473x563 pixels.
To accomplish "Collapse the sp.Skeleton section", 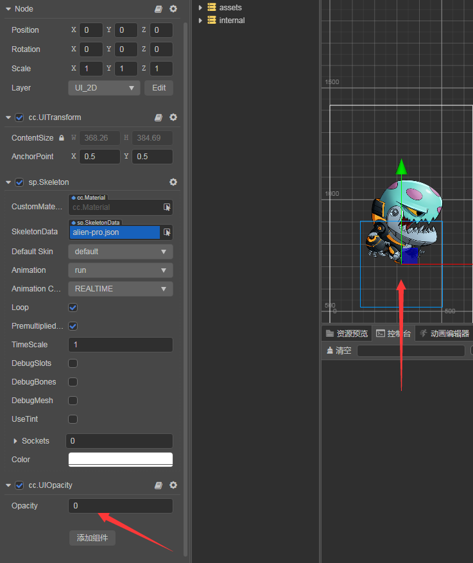I will [x=8, y=182].
